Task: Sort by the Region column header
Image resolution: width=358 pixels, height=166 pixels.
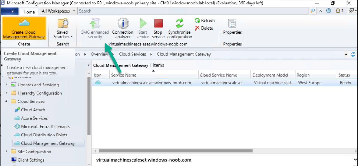Action: pyautogui.click(x=316, y=75)
